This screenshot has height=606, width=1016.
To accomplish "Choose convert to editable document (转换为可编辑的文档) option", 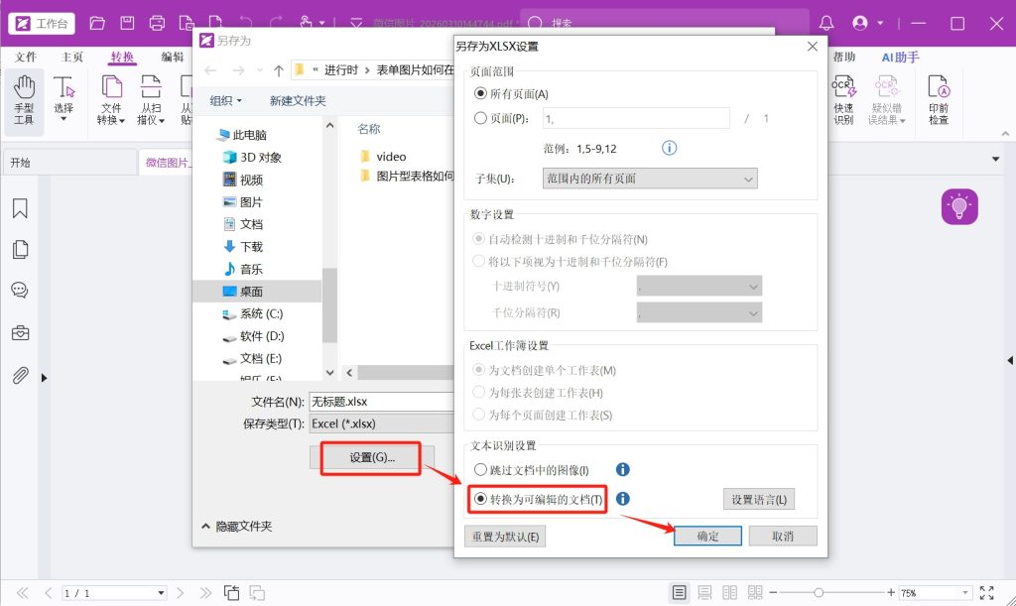I will tap(481, 500).
